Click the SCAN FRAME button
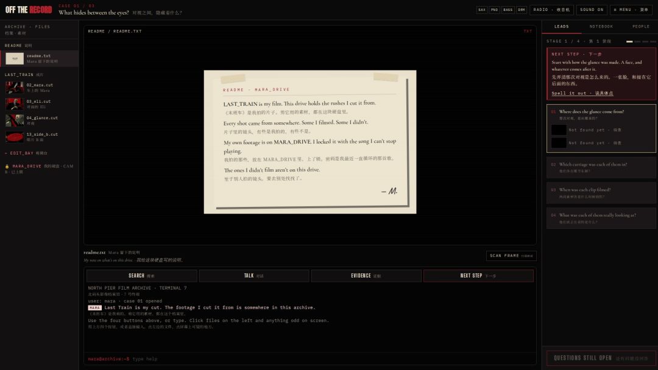The image size is (658, 370). click(511, 256)
